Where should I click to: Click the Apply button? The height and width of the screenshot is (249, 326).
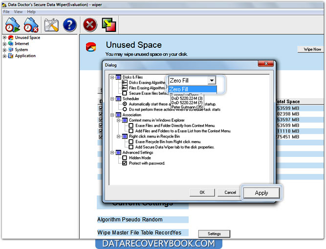261,193
